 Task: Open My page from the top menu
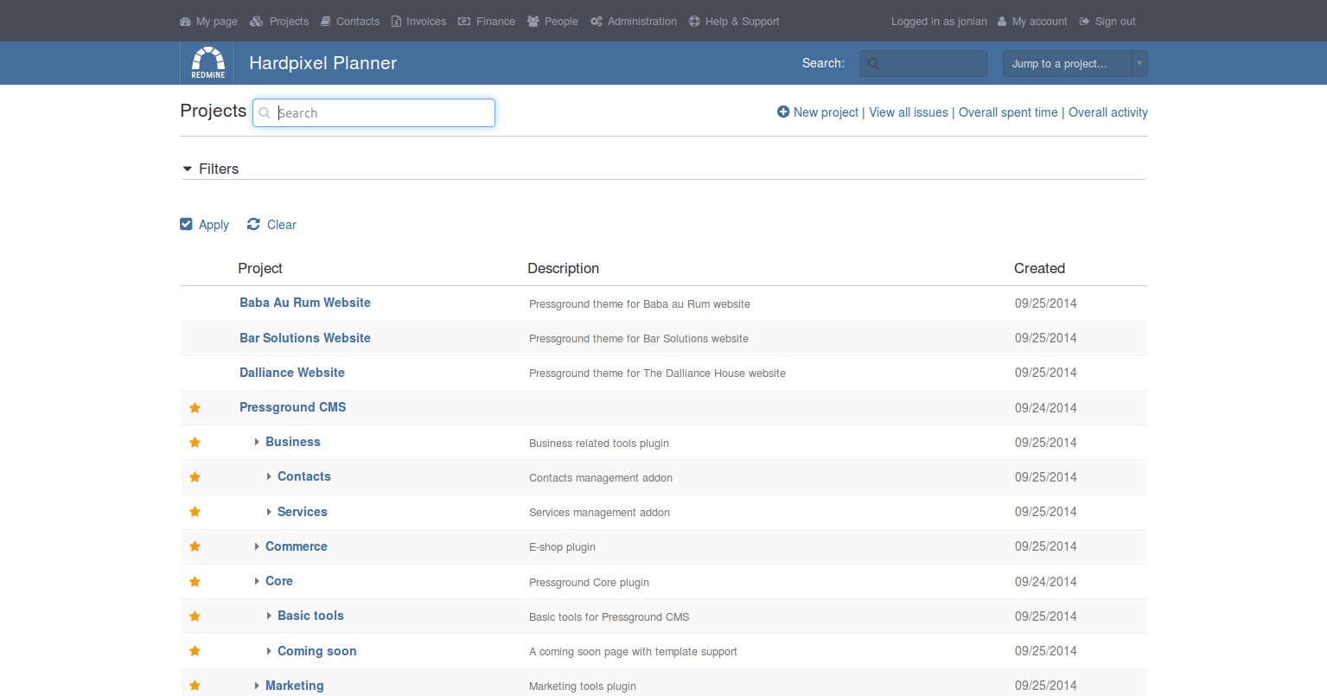click(217, 22)
